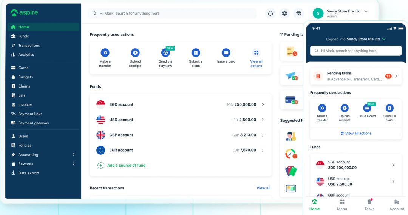Click the desktop Issue a card icon
The height and width of the screenshot is (215, 408).
pyautogui.click(x=226, y=53)
